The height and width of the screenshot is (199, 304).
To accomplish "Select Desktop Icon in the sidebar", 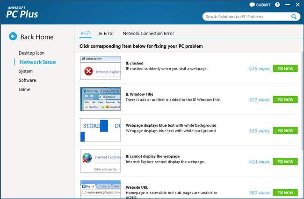I will click(32, 53).
